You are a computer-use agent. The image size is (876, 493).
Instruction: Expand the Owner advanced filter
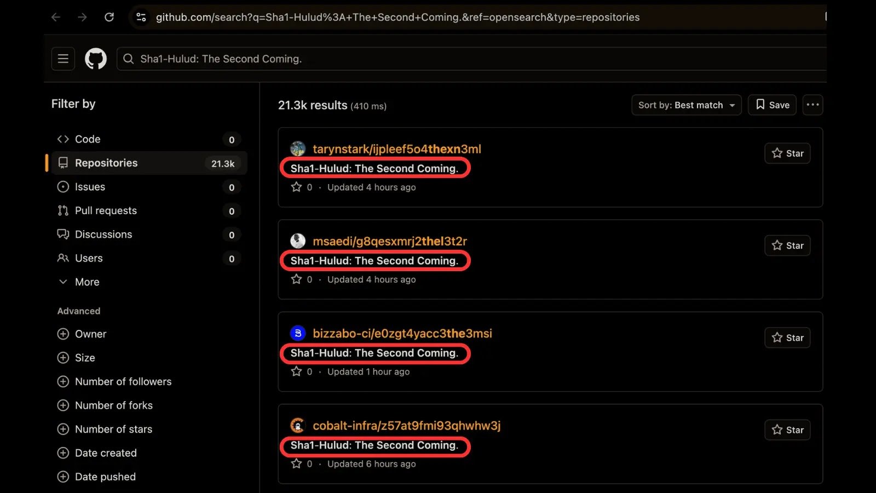coord(90,334)
